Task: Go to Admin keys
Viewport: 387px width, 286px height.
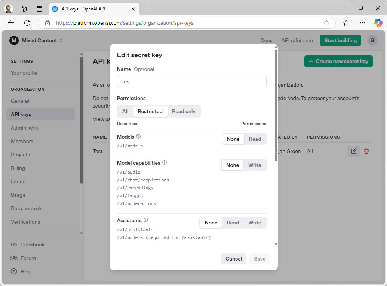Action: pyautogui.click(x=24, y=128)
